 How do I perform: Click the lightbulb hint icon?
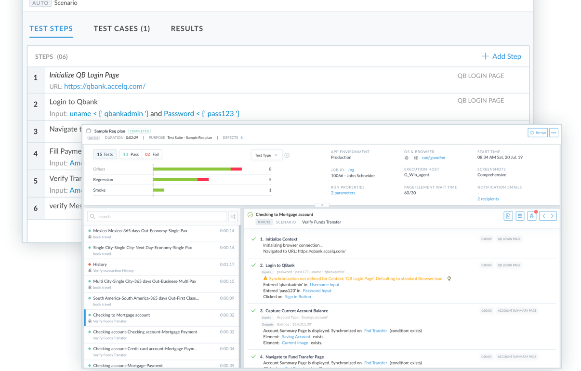pos(449,278)
